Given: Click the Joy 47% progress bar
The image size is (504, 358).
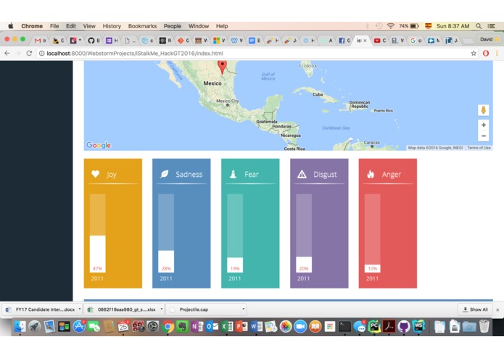Looking at the screenshot, I should pyautogui.click(x=97, y=233).
